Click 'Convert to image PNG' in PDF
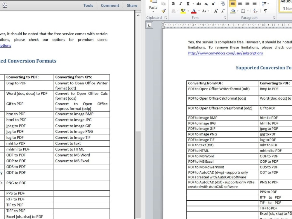 tap(81, 132)
